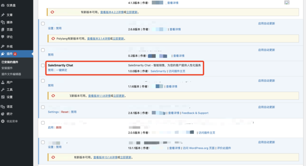Screen dimensions: 306x166
Task: Open the 用户 person icon
Action: pos(3,82)
